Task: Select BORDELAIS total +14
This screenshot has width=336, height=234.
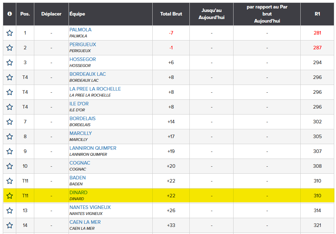Action: [171, 122]
